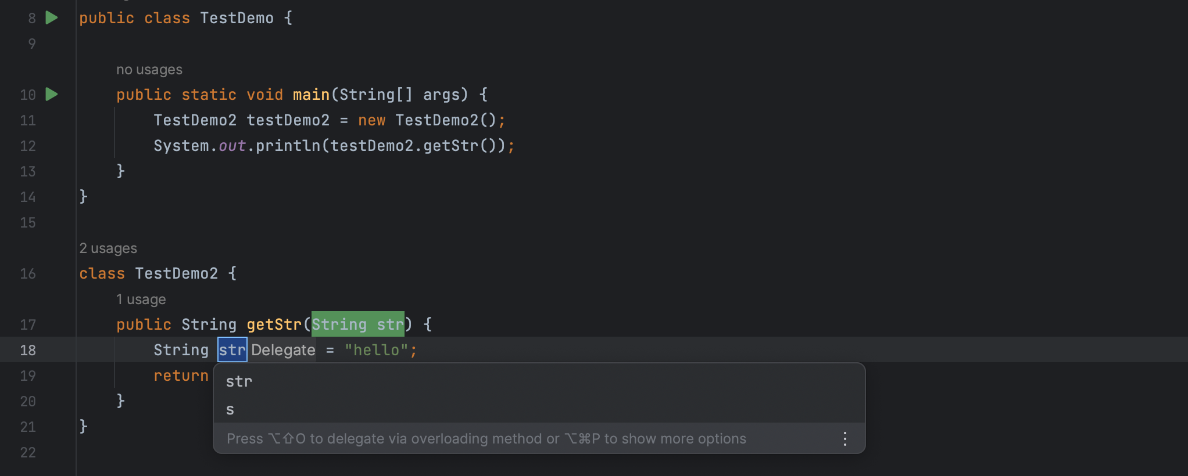Click line number 18 in the gutter
The width and height of the screenshot is (1188, 476).
click(x=28, y=350)
